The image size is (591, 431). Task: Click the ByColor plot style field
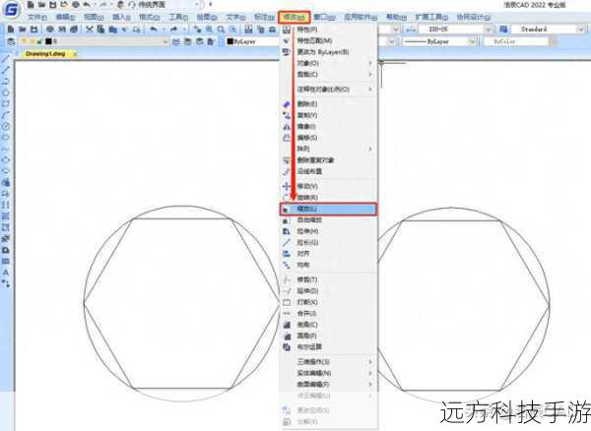515,41
